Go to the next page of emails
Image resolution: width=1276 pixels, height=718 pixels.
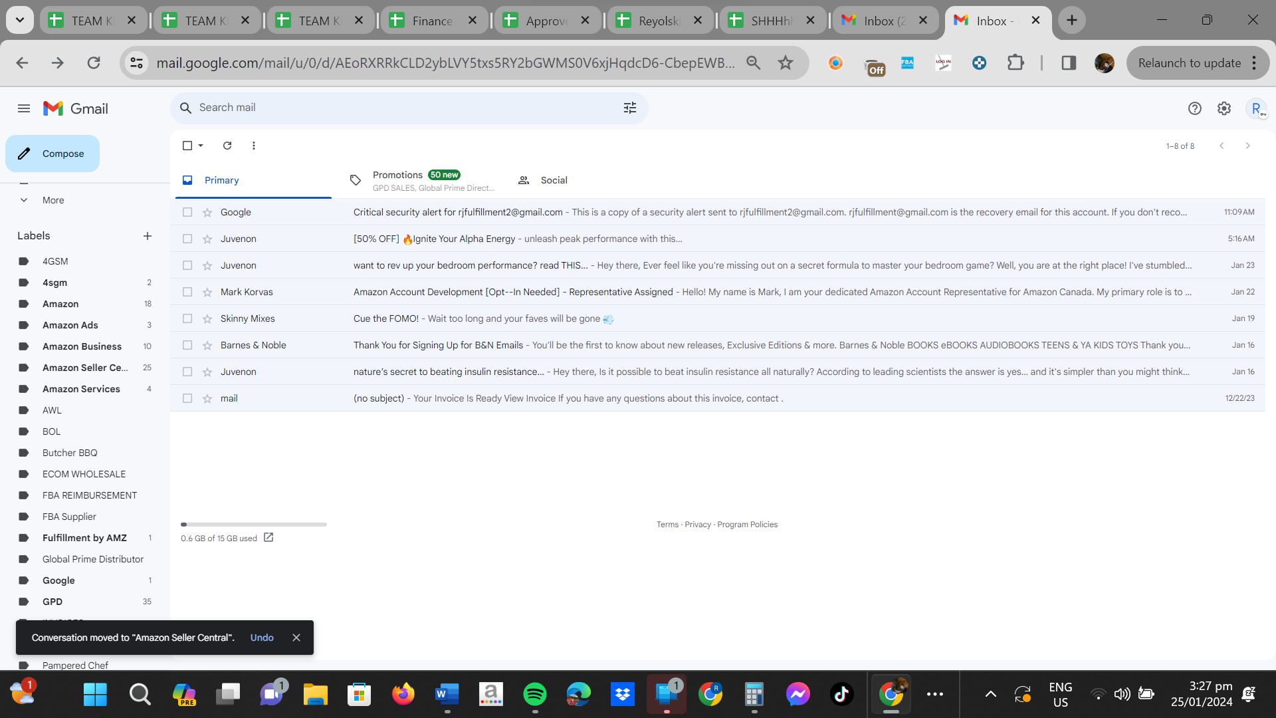(1247, 146)
